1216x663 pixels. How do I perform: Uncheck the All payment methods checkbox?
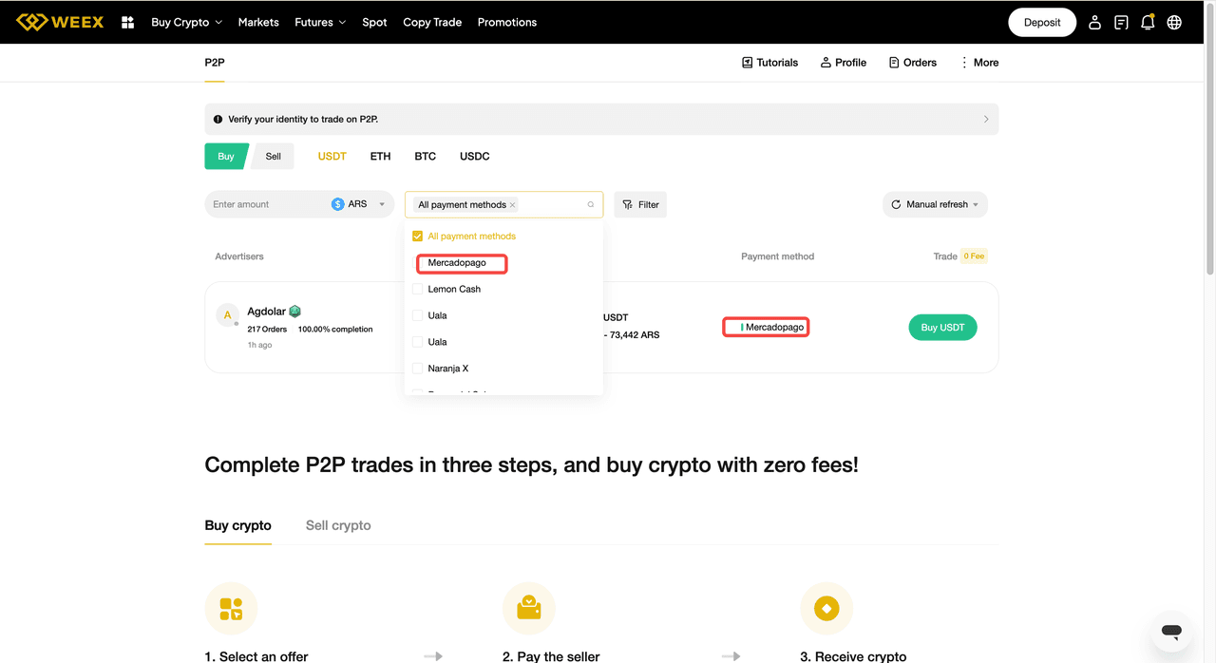(x=417, y=237)
